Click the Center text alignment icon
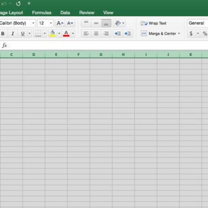208x208 pixels. point(96,33)
